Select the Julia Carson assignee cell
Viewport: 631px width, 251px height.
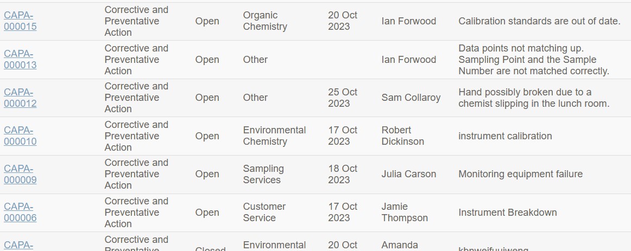point(408,175)
